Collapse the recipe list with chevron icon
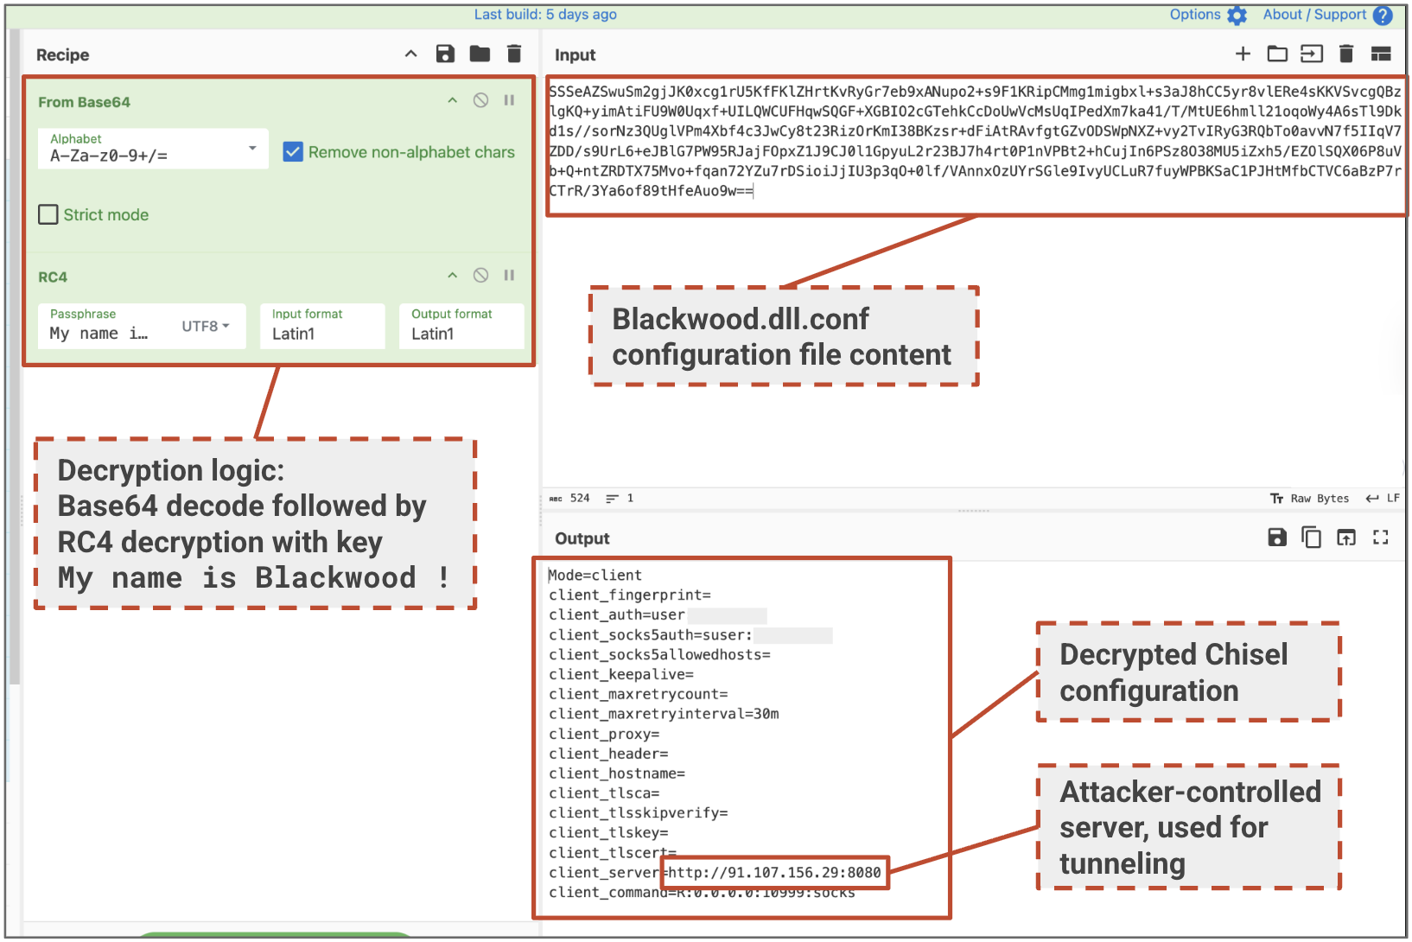1412x942 pixels. pyautogui.click(x=411, y=54)
